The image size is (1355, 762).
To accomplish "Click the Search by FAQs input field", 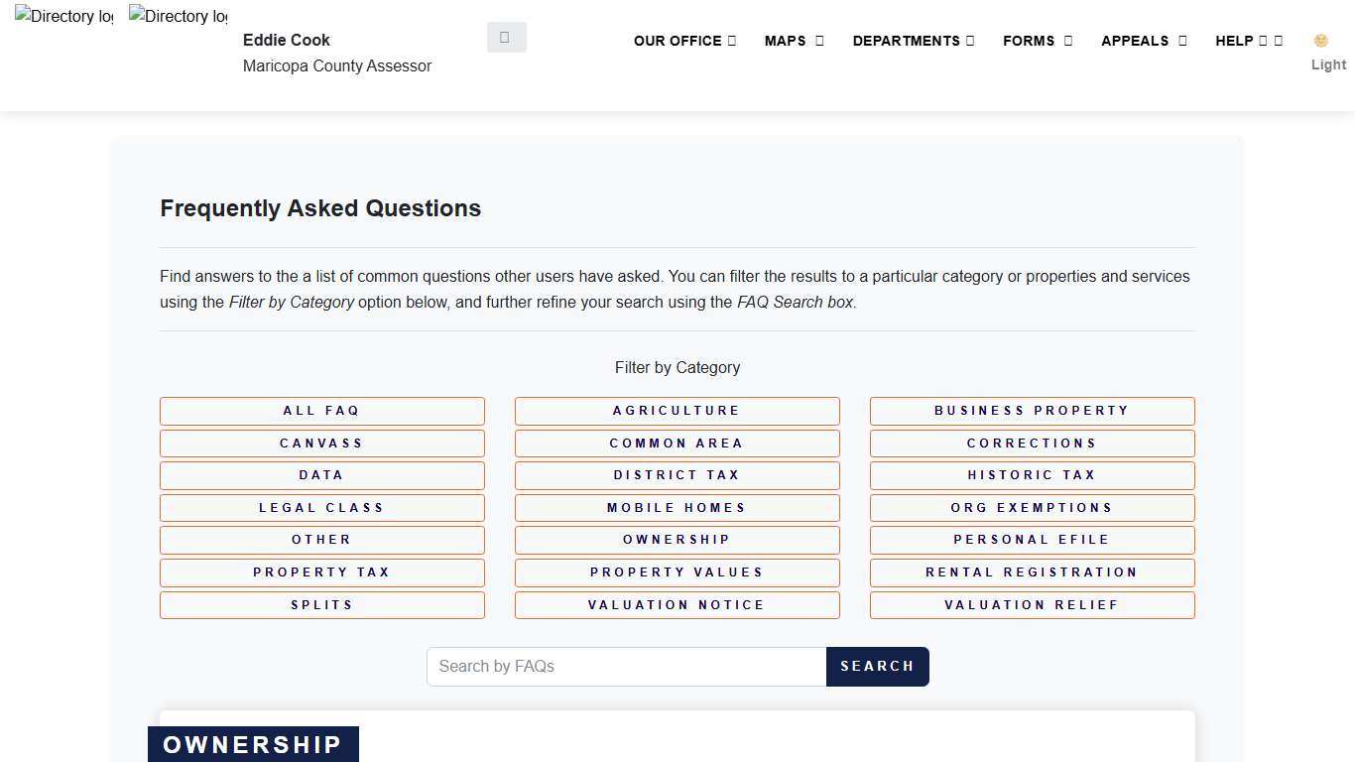I will (626, 666).
